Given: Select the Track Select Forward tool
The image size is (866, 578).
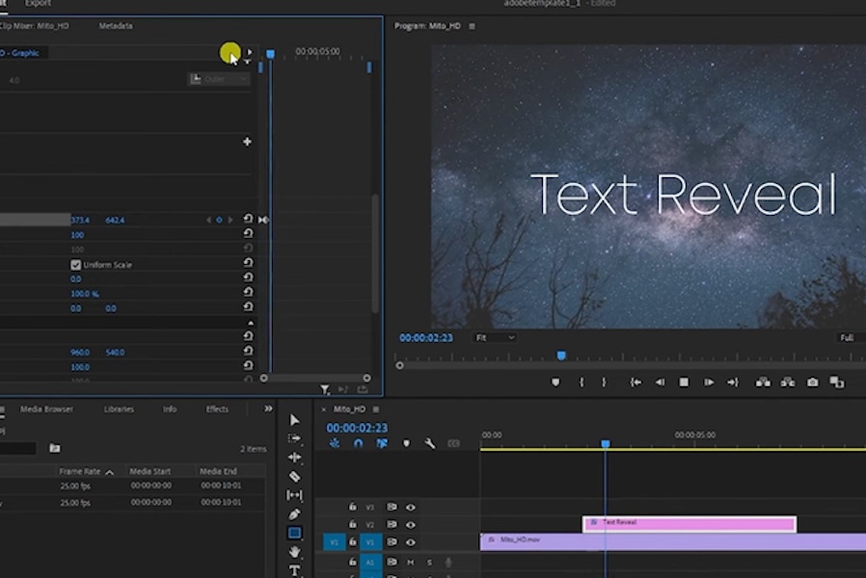Looking at the screenshot, I should (x=294, y=438).
